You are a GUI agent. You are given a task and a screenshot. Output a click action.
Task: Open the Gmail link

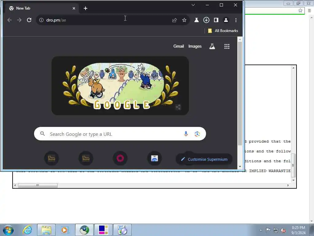pos(179,46)
